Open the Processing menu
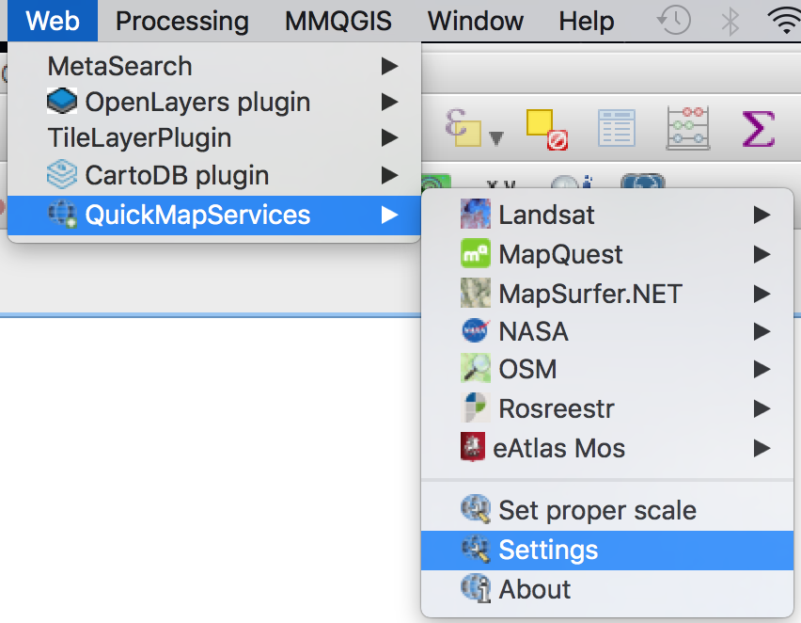The width and height of the screenshot is (801, 623). (182, 20)
